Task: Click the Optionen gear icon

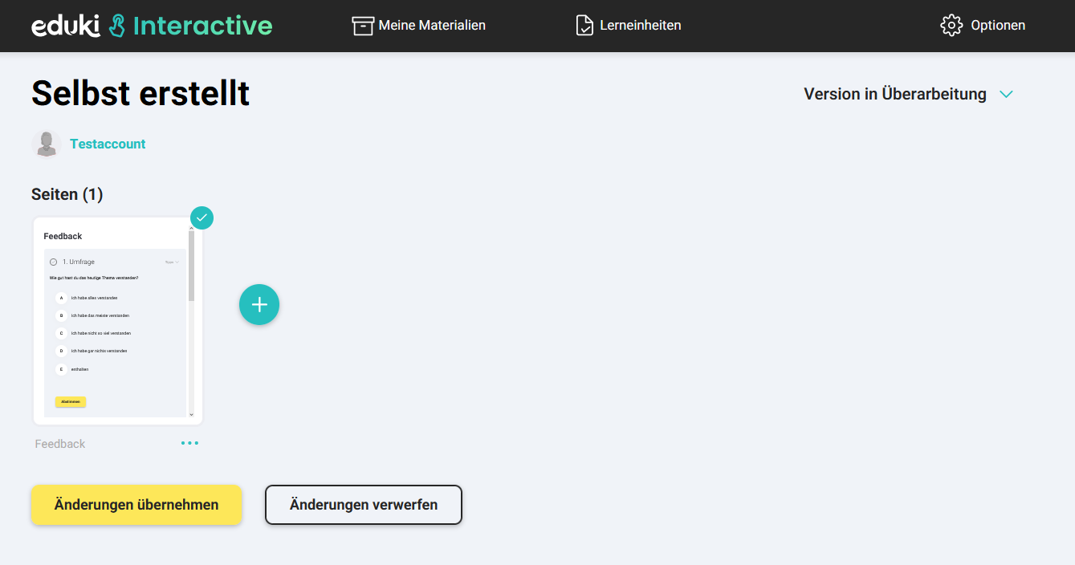Action: pos(951,26)
